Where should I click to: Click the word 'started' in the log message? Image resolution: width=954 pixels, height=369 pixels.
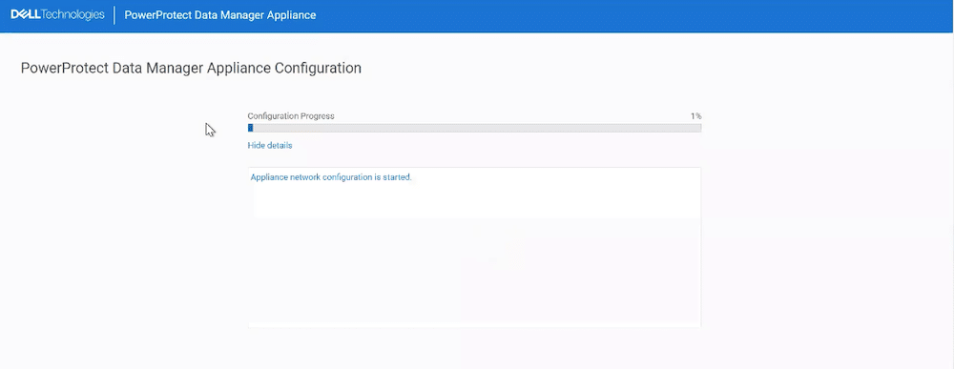pyautogui.click(x=397, y=178)
